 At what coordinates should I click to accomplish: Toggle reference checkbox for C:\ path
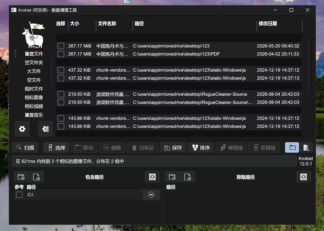(x=19, y=195)
